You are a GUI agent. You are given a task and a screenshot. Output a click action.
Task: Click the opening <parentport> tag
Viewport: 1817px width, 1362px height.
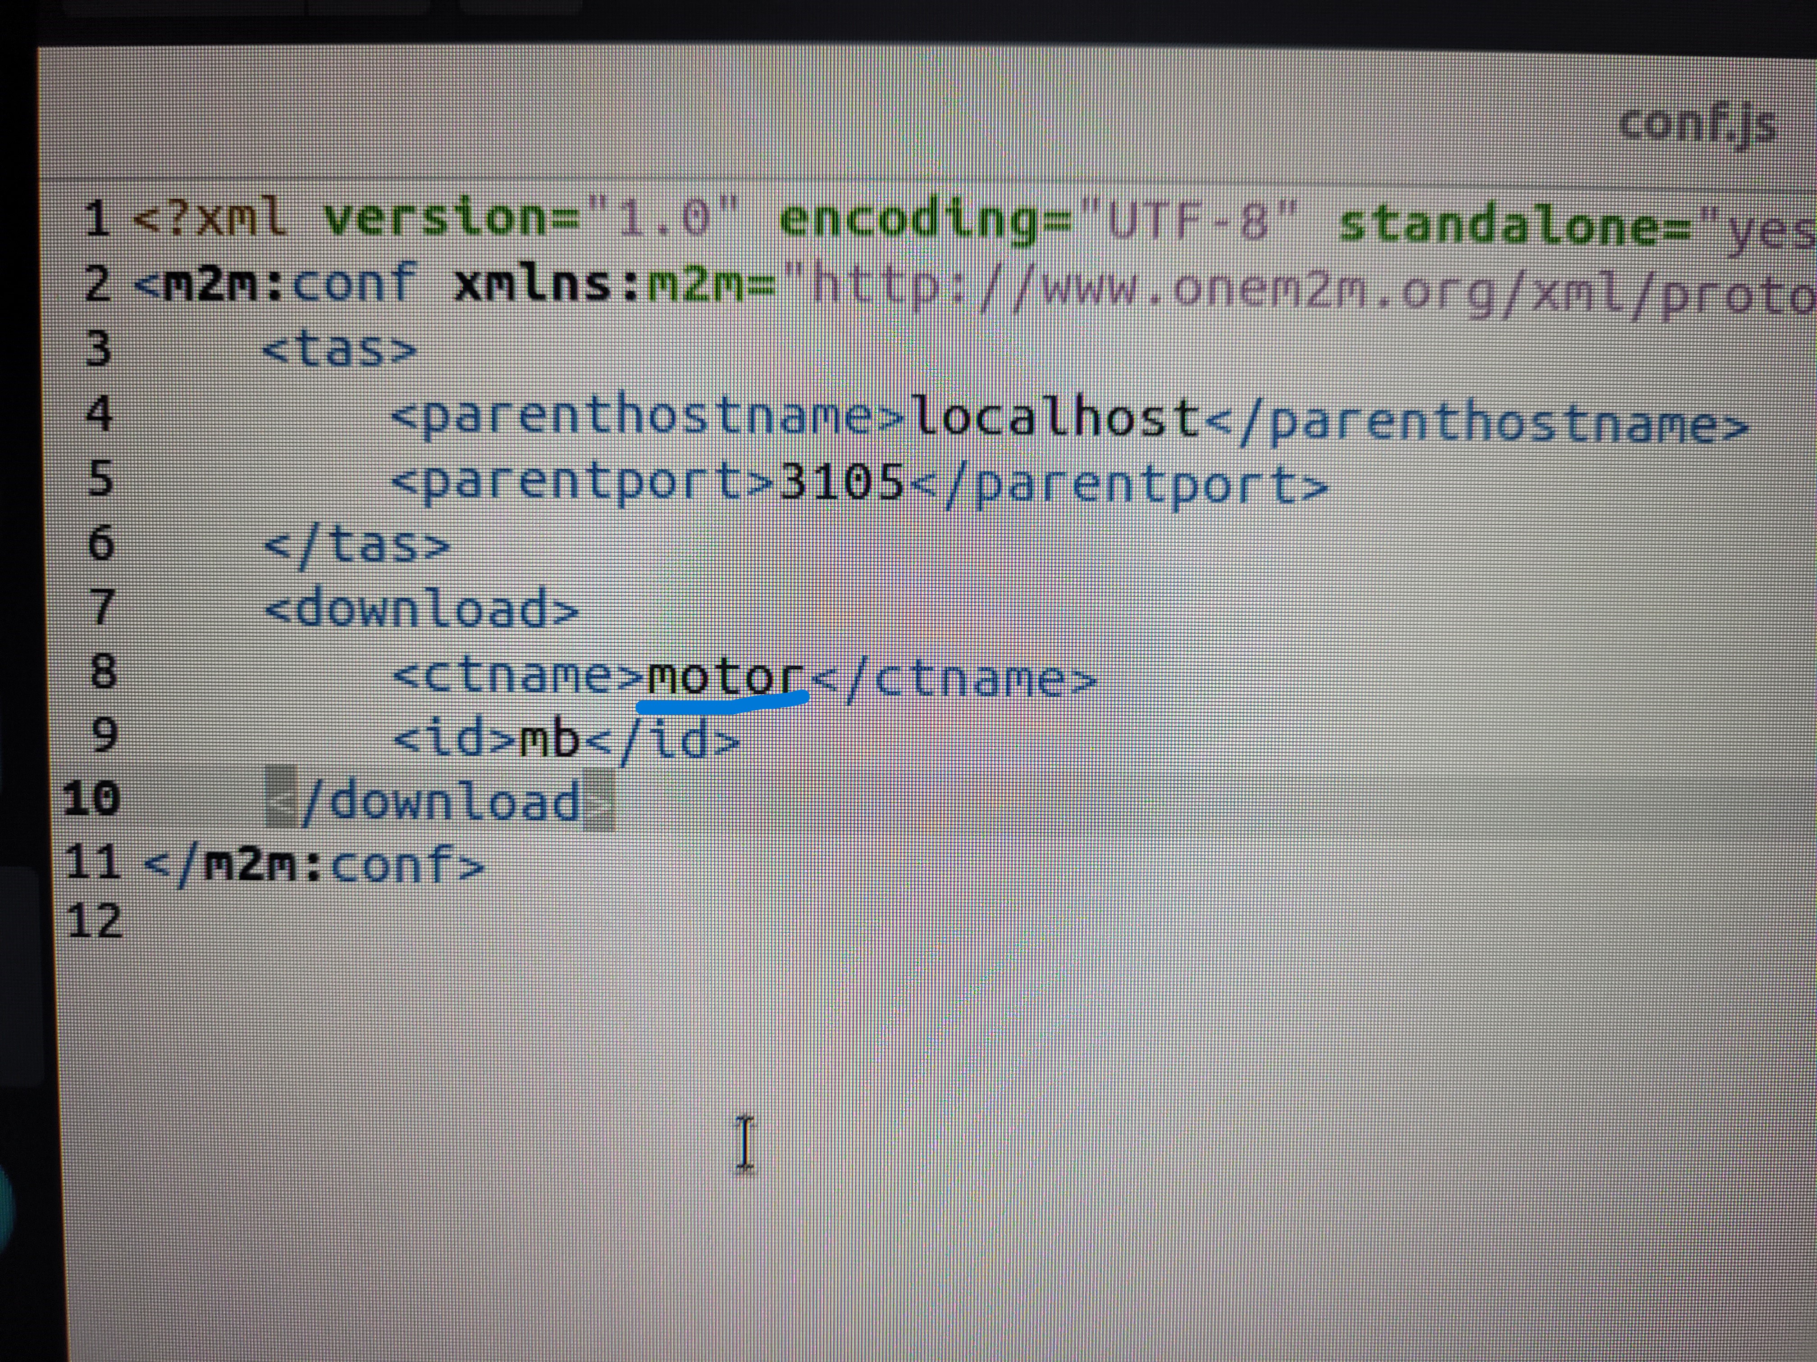pos(583,482)
